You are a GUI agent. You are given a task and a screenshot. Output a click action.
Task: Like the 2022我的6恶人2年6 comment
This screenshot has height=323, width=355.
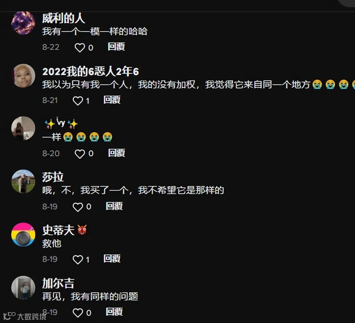pyautogui.click(x=78, y=101)
